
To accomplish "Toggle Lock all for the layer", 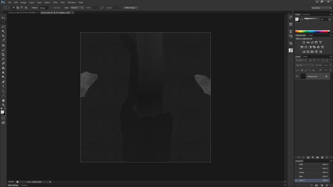I will pos(313,70).
